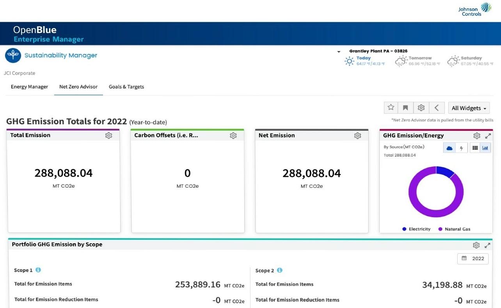Click Net Emission value 288,088.04
Image resolution: width=501 pixels, height=308 pixels.
pos(312,173)
